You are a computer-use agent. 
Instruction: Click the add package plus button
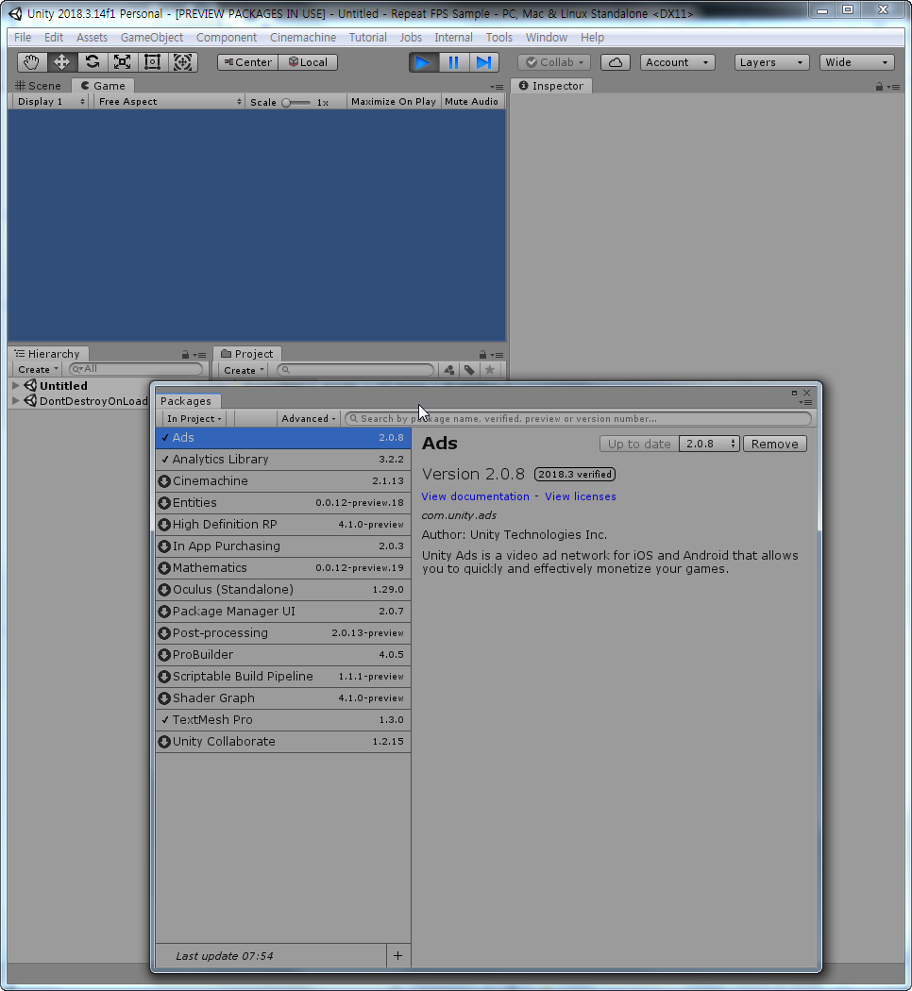pos(397,955)
